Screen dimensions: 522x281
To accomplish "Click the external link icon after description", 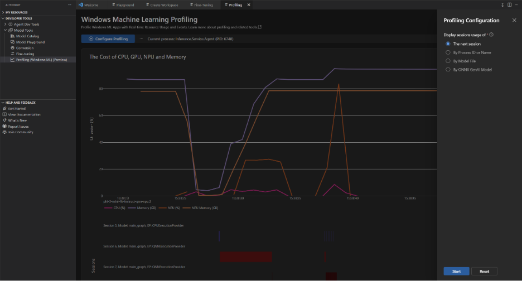I will [260, 27].
